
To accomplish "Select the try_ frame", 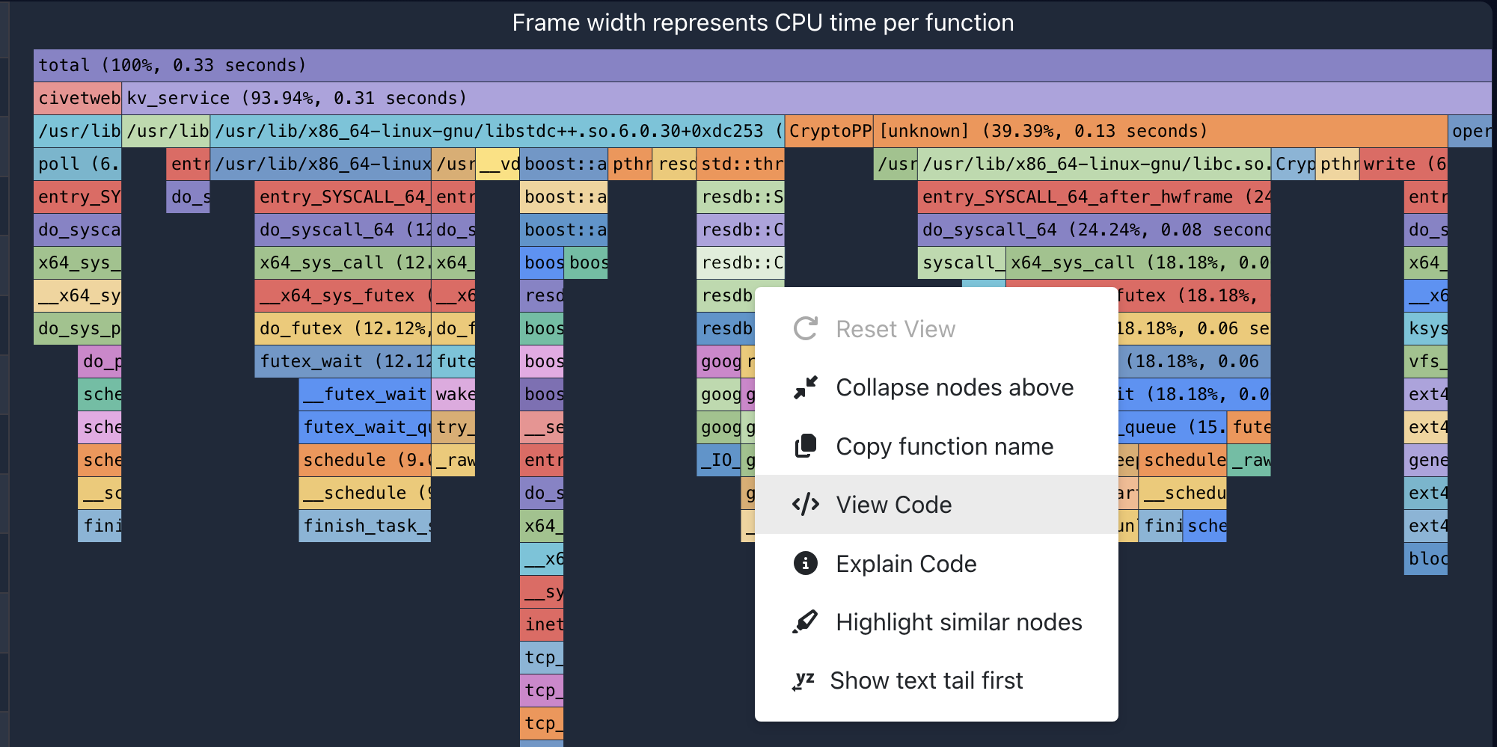I will point(453,427).
